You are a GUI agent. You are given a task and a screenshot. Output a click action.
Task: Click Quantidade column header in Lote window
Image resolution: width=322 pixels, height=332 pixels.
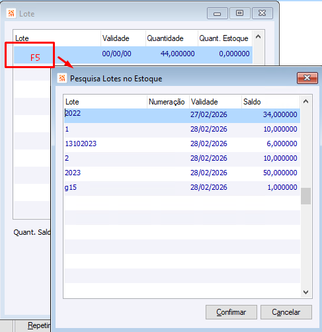click(x=171, y=38)
